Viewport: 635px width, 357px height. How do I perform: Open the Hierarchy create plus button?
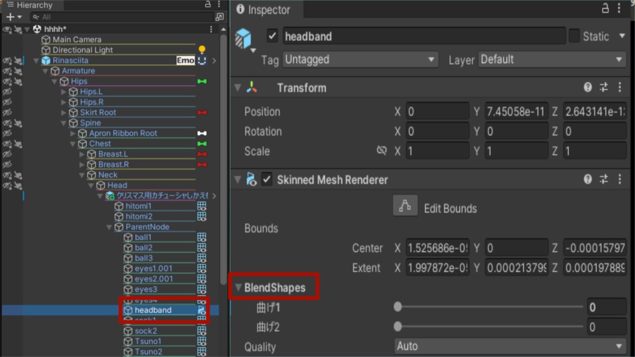(14, 17)
